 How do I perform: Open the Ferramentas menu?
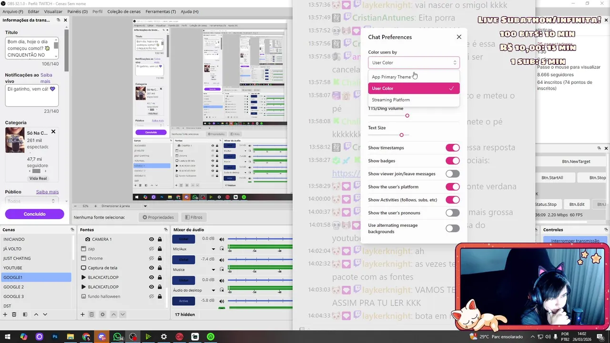click(x=161, y=11)
